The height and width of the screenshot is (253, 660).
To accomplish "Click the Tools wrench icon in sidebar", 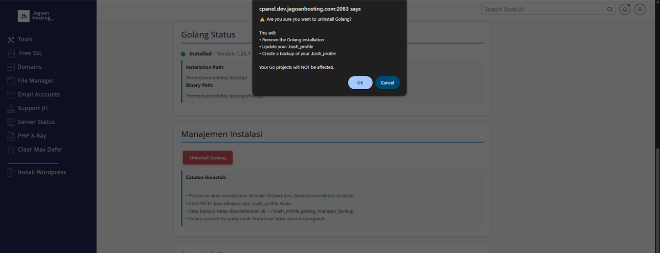I will click(x=11, y=40).
